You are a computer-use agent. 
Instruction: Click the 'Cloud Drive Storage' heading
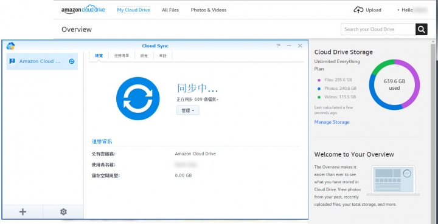click(344, 52)
